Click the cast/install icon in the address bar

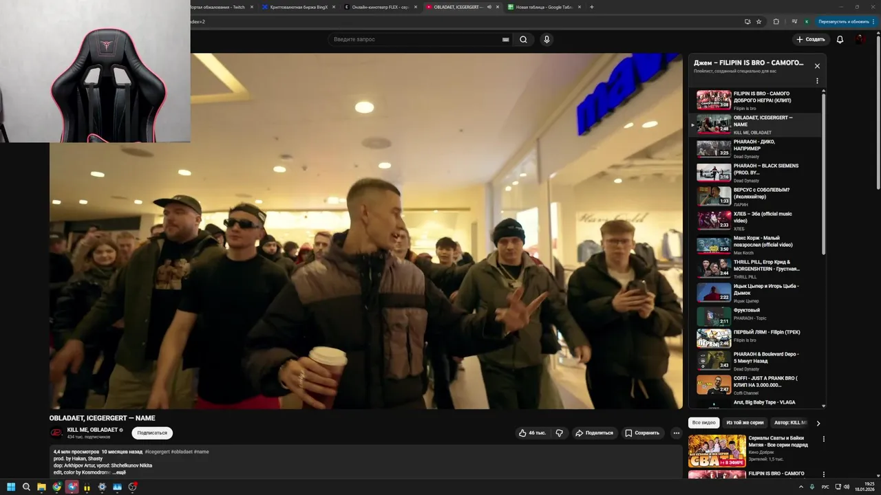pos(747,21)
